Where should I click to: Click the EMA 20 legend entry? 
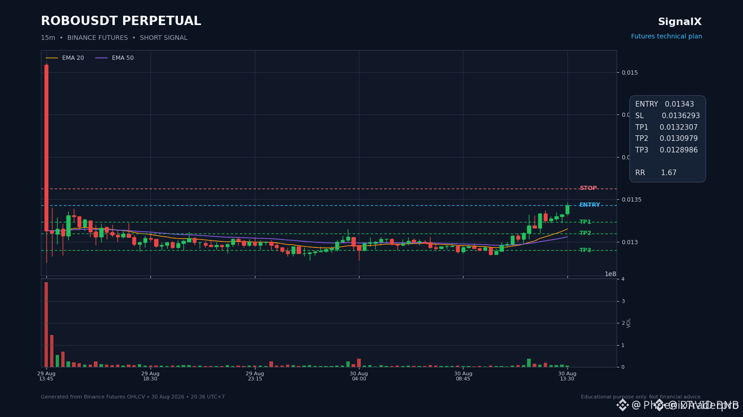click(x=65, y=58)
